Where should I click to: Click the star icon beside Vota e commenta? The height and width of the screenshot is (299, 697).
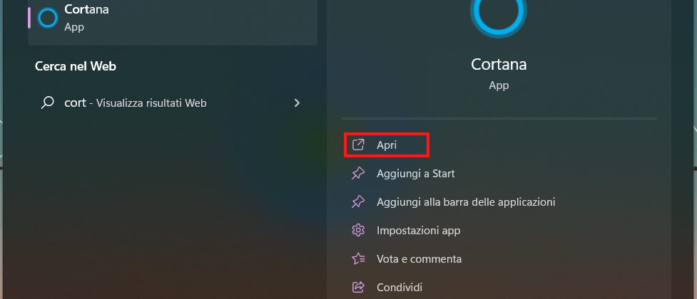coord(358,258)
